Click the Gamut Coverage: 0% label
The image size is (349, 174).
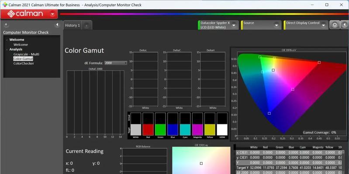point(319,132)
